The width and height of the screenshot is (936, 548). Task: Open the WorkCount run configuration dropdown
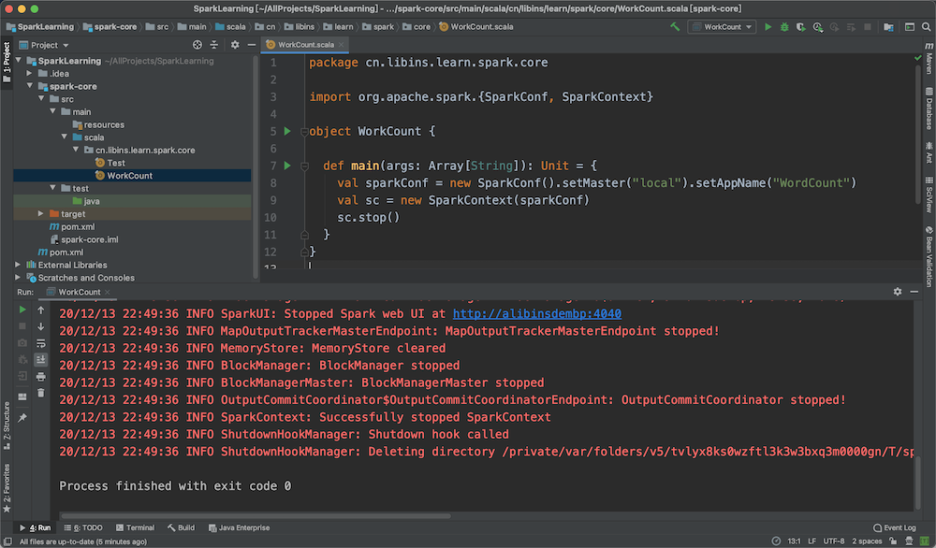[x=721, y=27]
